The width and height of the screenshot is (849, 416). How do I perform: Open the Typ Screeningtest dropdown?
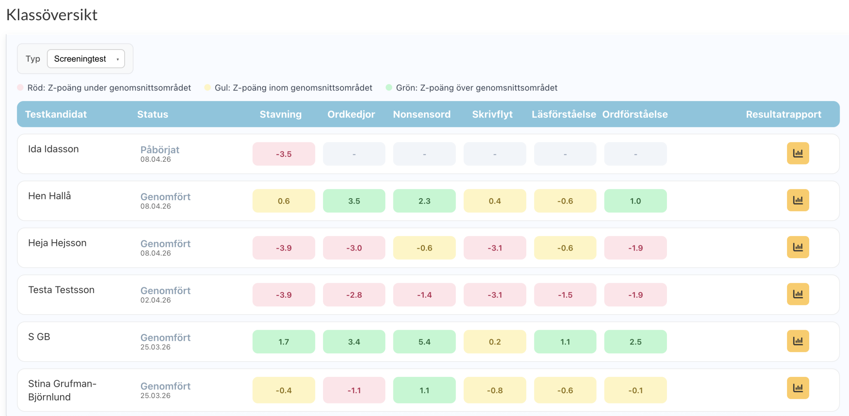point(86,59)
